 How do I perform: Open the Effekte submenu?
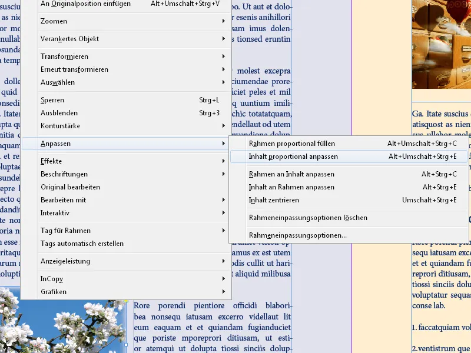pyautogui.click(x=126, y=161)
